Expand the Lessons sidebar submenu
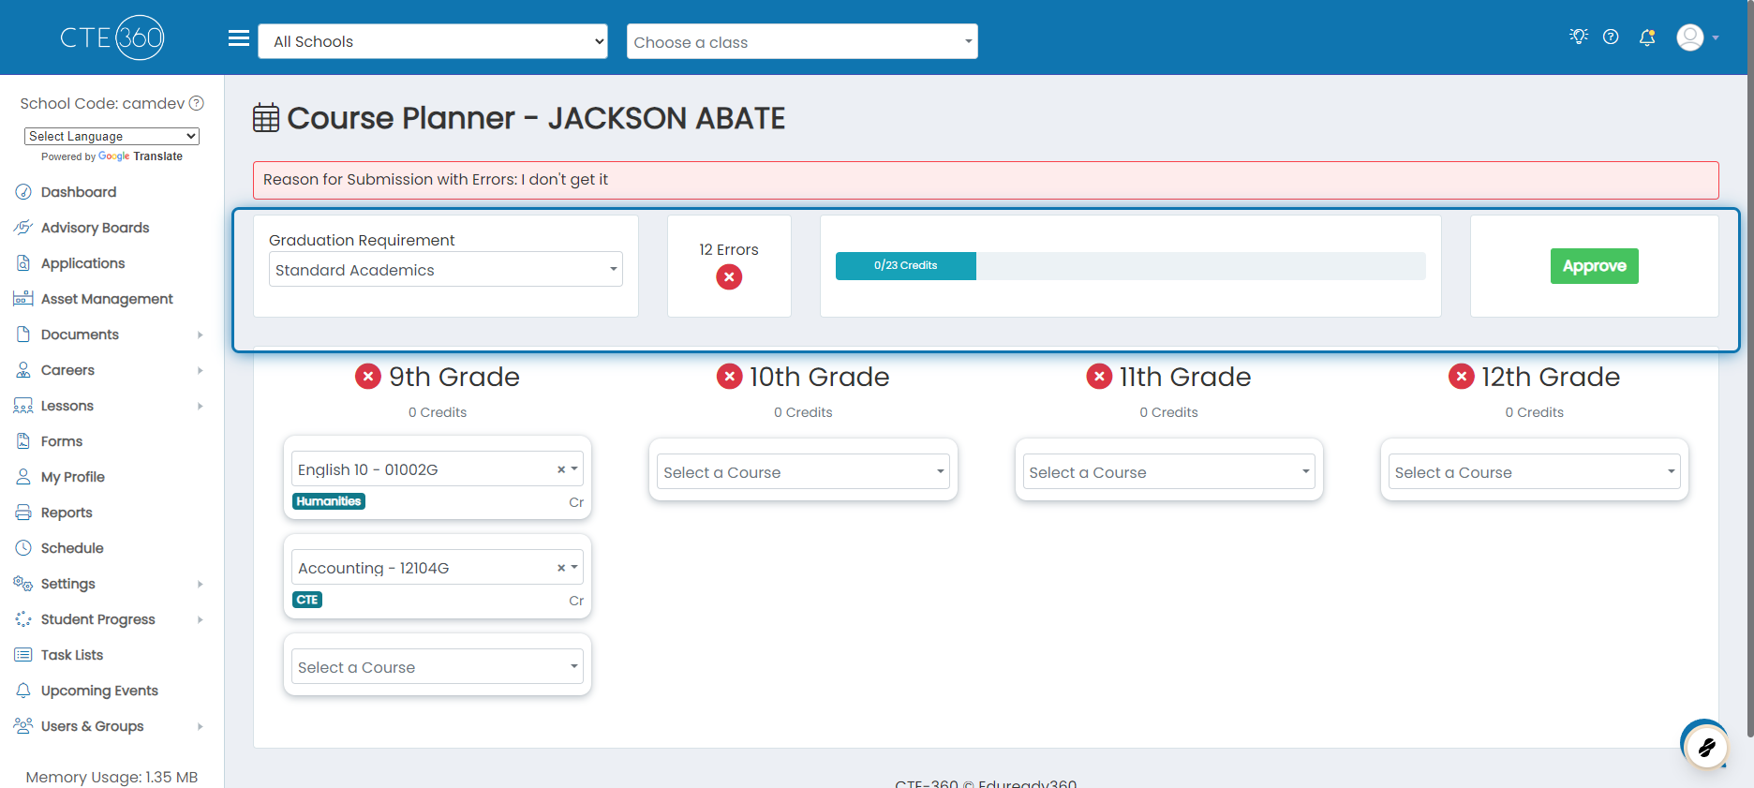Image resolution: width=1754 pixels, height=788 pixels. (201, 406)
